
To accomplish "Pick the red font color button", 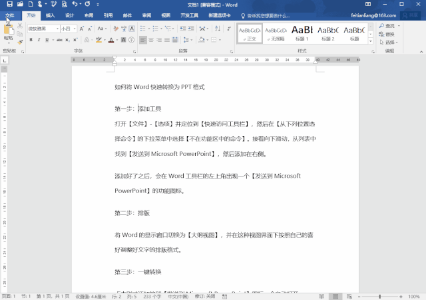I will pos(111,40).
